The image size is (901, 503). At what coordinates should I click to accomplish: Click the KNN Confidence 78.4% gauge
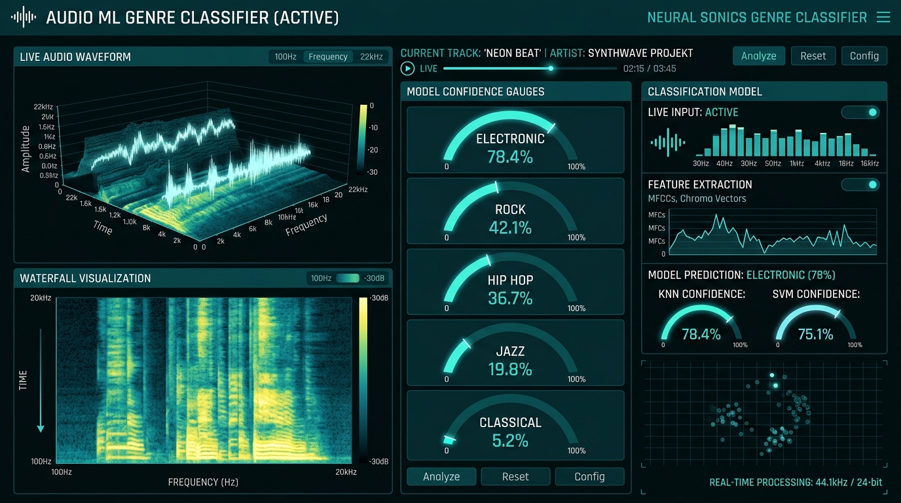click(x=701, y=327)
